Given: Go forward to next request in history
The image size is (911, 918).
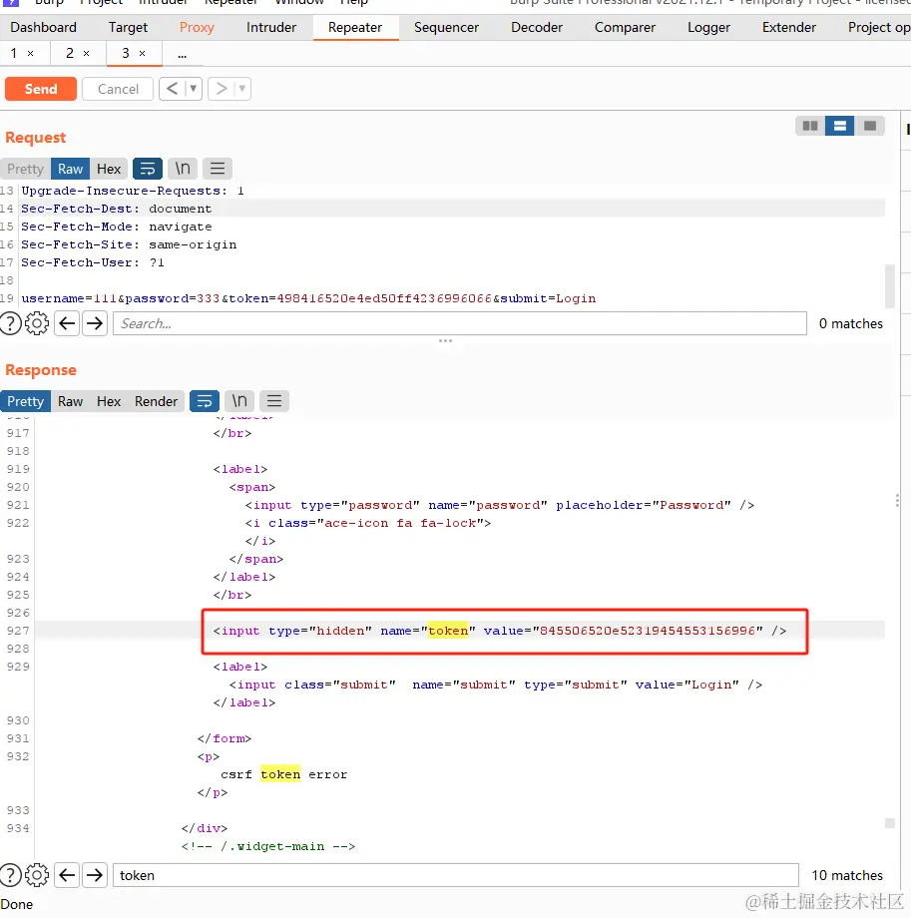Looking at the screenshot, I should coord(222,89).
